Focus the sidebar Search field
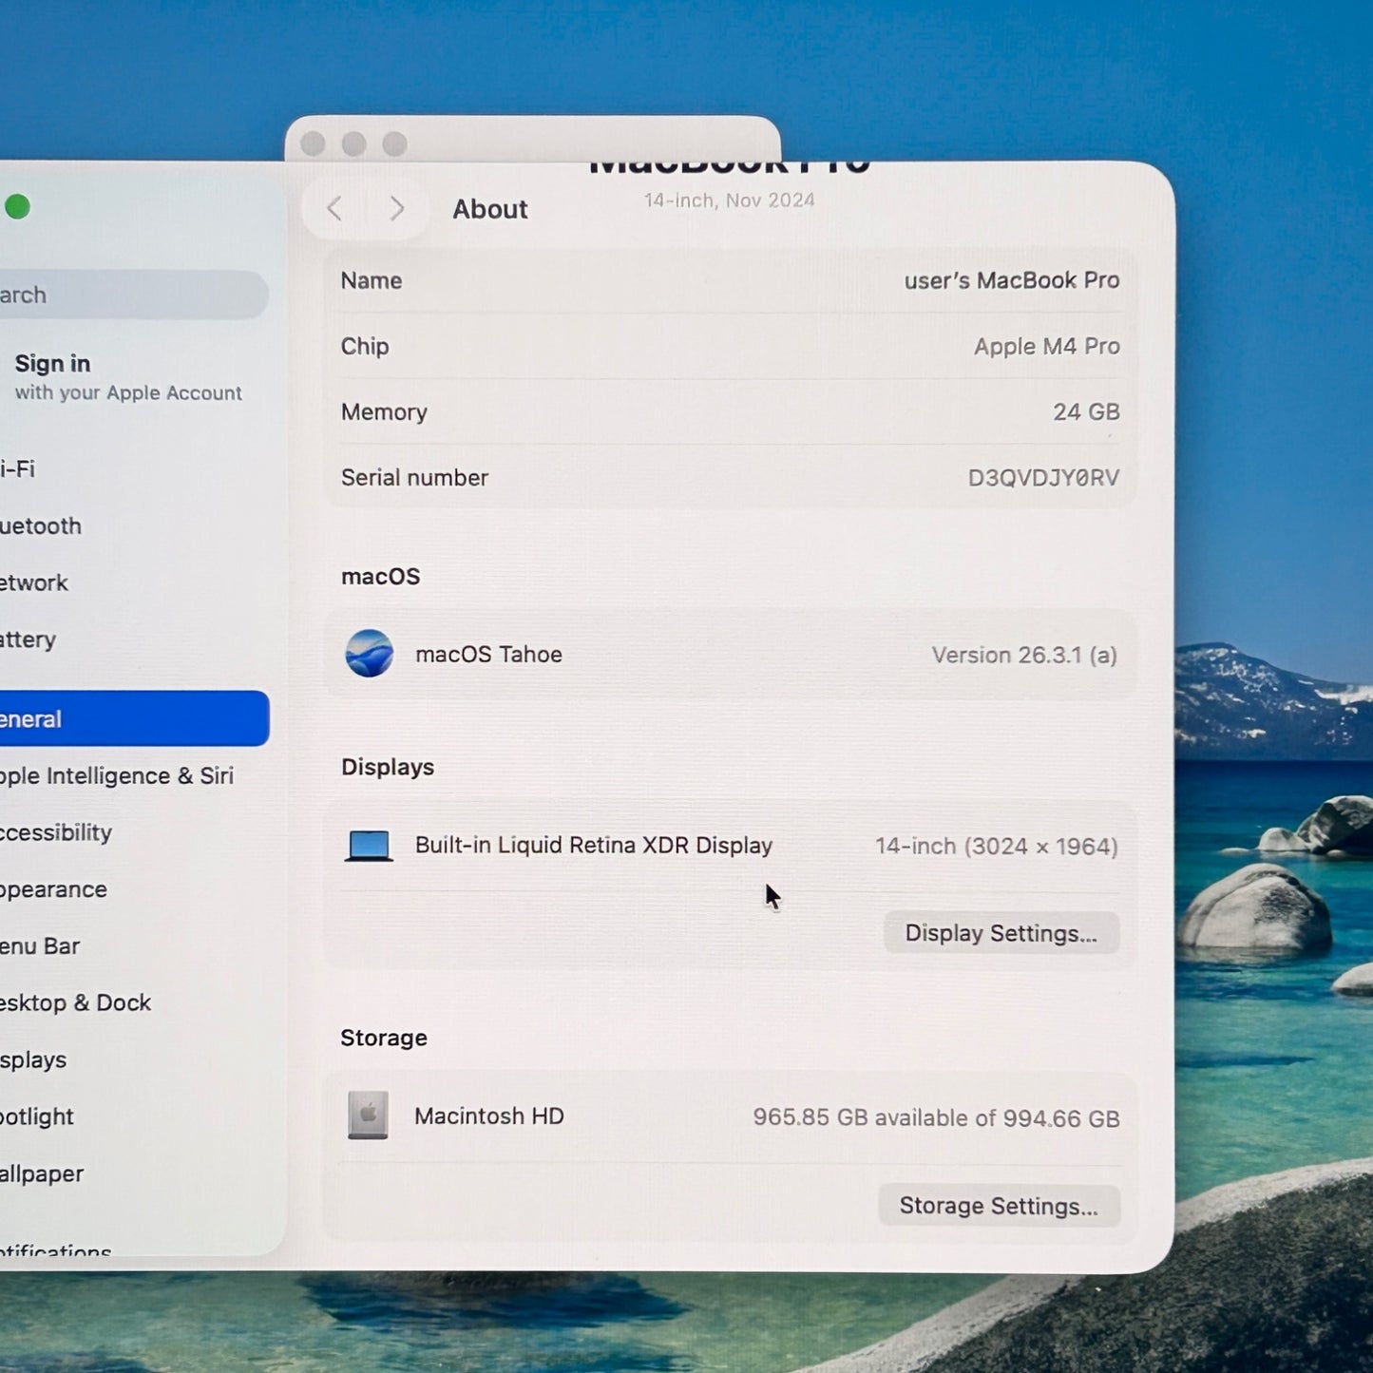Image resolution: width=1373 pixels, height=1373 pixels. (x=134, y=295)
